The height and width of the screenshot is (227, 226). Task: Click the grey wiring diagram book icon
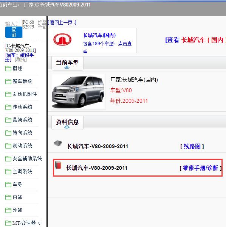pyautogui.click(x=58, y=143)
